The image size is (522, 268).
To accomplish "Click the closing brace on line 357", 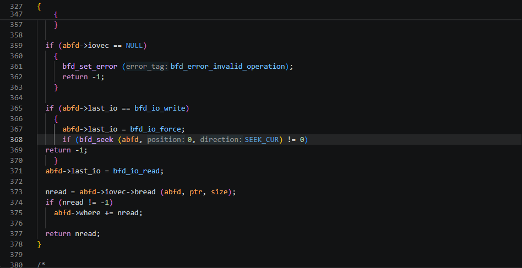I will point(56,25).
